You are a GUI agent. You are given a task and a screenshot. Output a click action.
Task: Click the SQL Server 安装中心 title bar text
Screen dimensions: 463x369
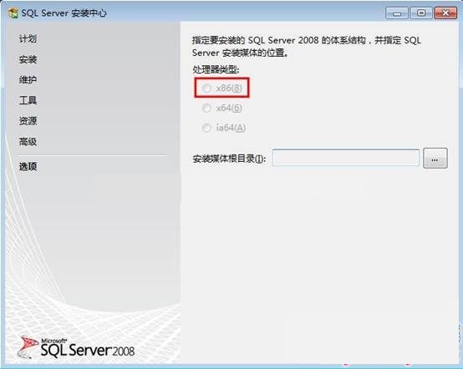[64, 13]
